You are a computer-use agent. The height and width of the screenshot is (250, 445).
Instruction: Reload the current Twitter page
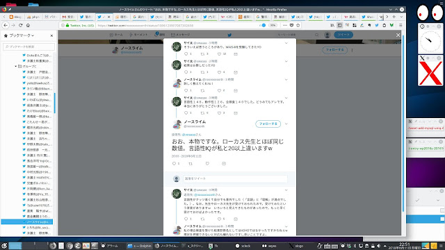point(20,25)
